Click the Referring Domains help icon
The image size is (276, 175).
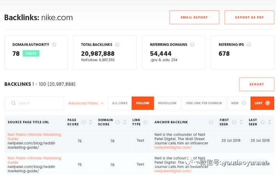click(x=192, y=44)
